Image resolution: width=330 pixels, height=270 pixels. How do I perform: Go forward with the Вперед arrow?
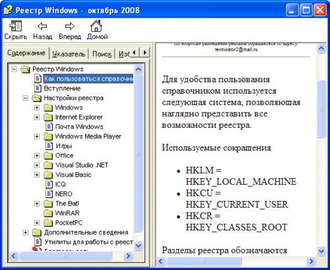coord(70,26)
